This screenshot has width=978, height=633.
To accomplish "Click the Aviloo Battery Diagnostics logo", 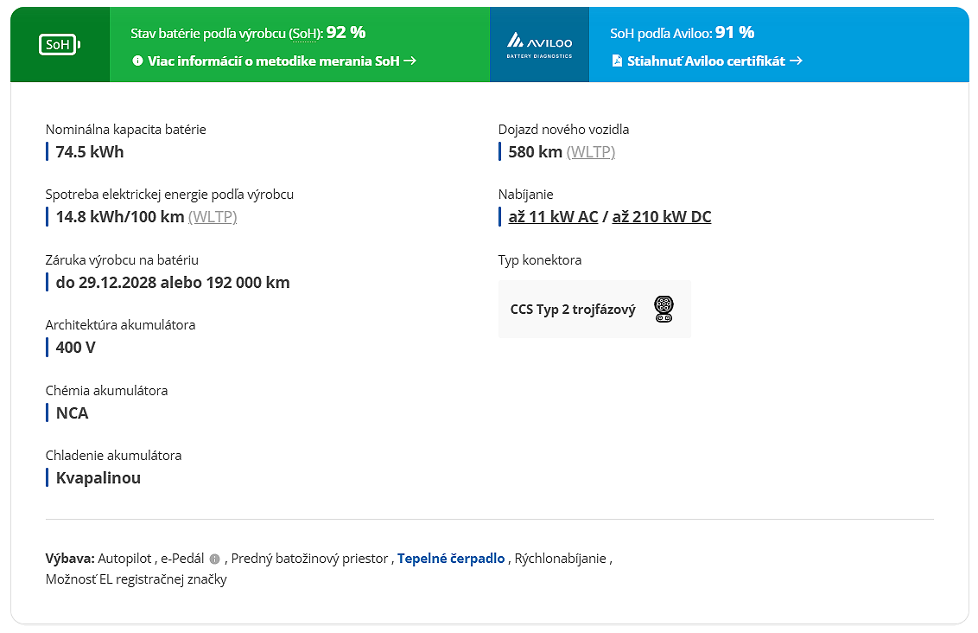I will click(x=539, y=45).
